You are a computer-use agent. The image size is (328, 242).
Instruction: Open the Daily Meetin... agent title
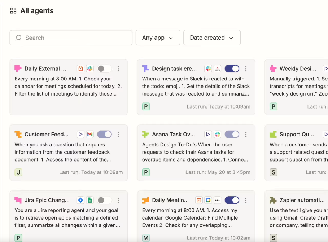(x=170, y=200)
